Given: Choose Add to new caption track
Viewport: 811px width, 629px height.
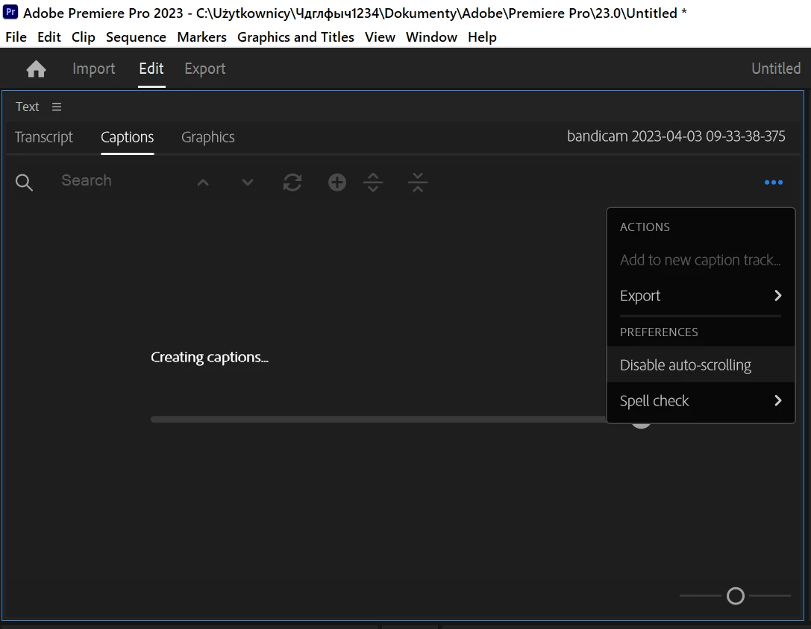Looking at the screenshot, I should (701, 259).
